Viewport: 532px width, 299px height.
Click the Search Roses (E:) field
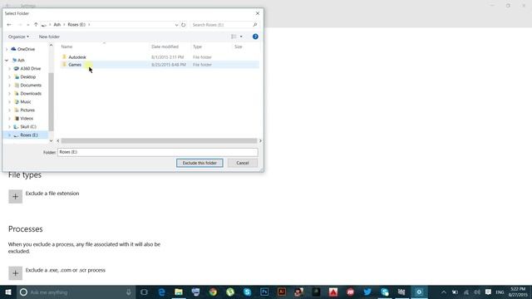tap(224, 25)
